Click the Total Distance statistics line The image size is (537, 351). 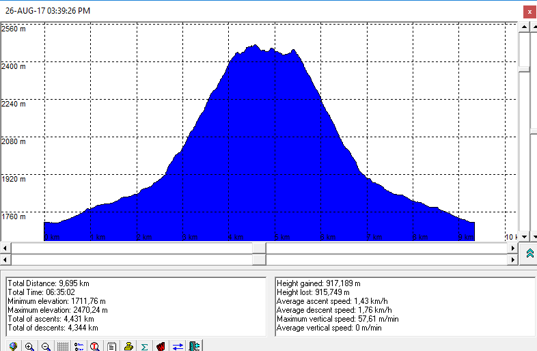(x=49, y=283)
